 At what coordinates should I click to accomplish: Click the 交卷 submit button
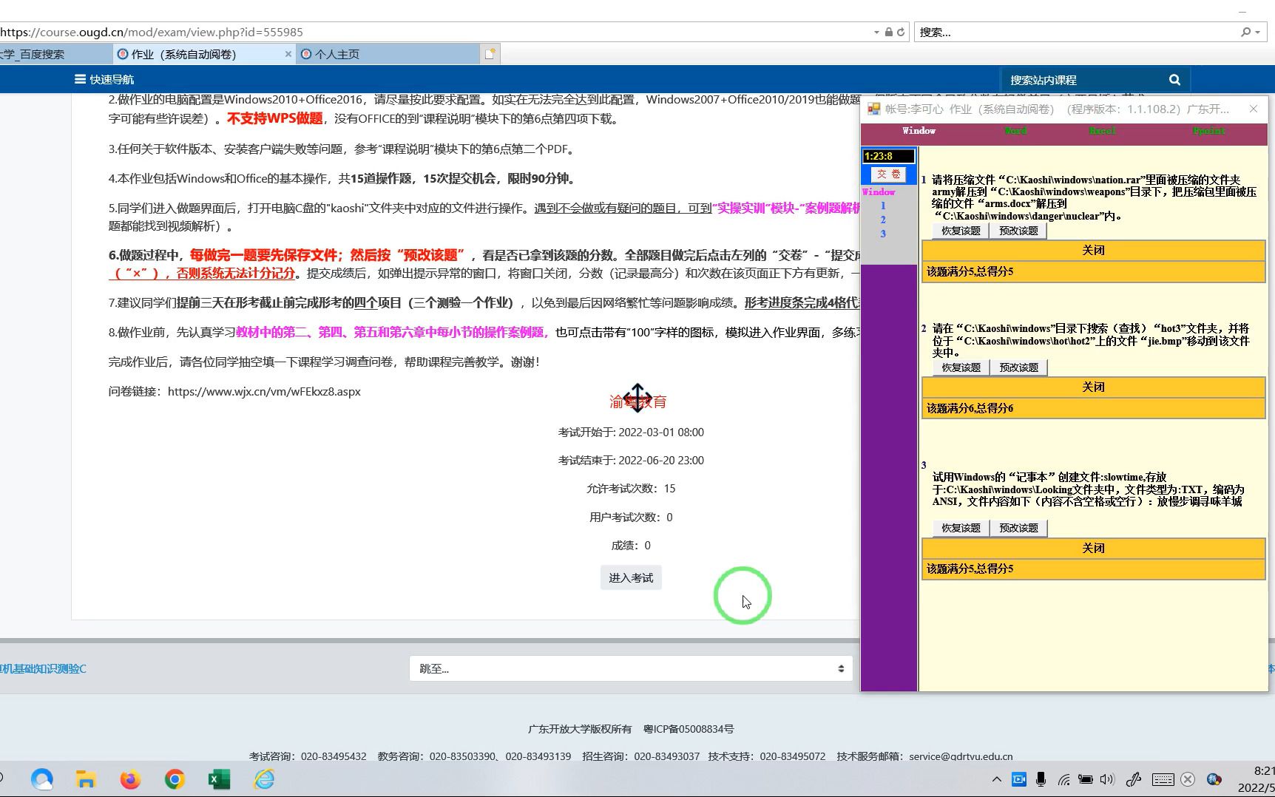tap(888, 174)
